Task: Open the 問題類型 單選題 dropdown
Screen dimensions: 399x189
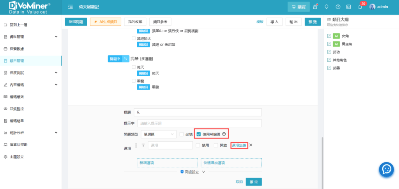Action: [159, 134]
